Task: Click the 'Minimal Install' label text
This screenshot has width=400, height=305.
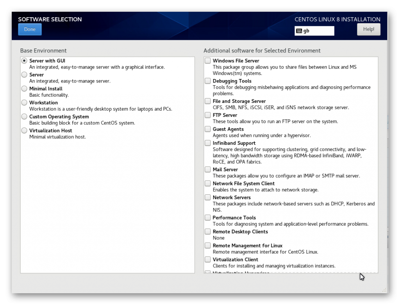Action: pos(46,89)
